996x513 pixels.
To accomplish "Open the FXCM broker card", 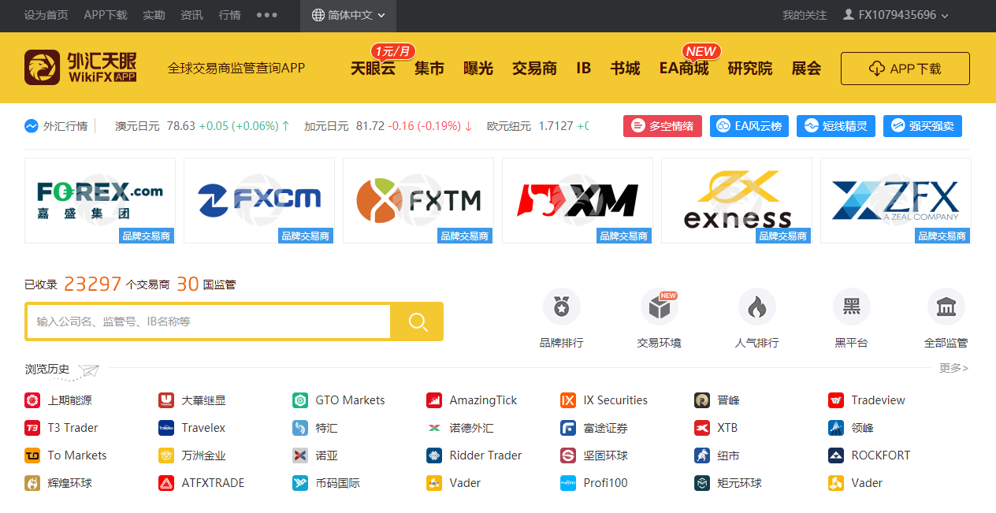I will [259, 201].
